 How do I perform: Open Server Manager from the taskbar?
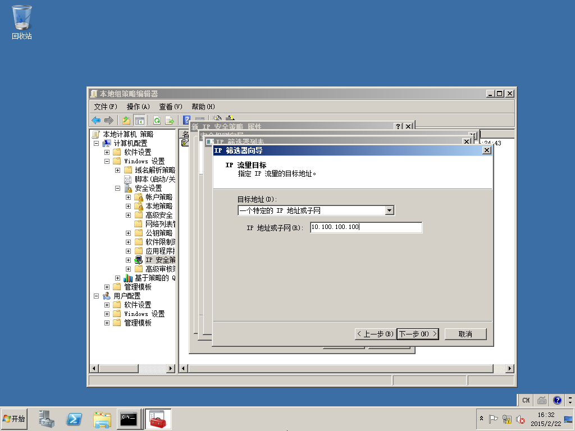coord(46,419)
